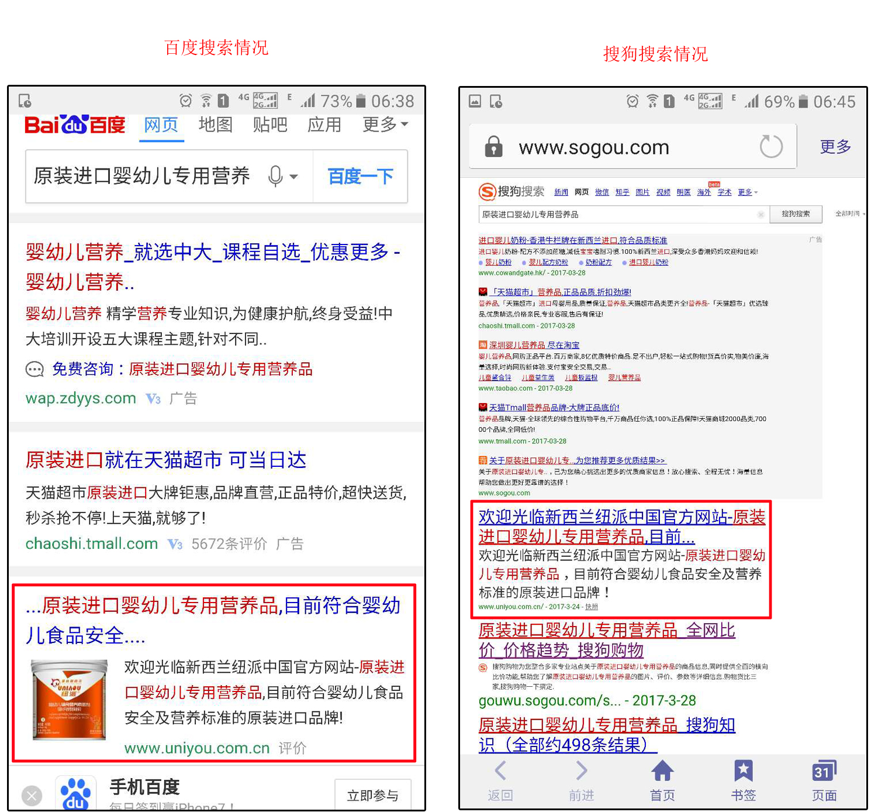Screen dimensions: 878x812
Task: Open the 全部时间 time filter dropdown
Action: click(x=850, y=214)
